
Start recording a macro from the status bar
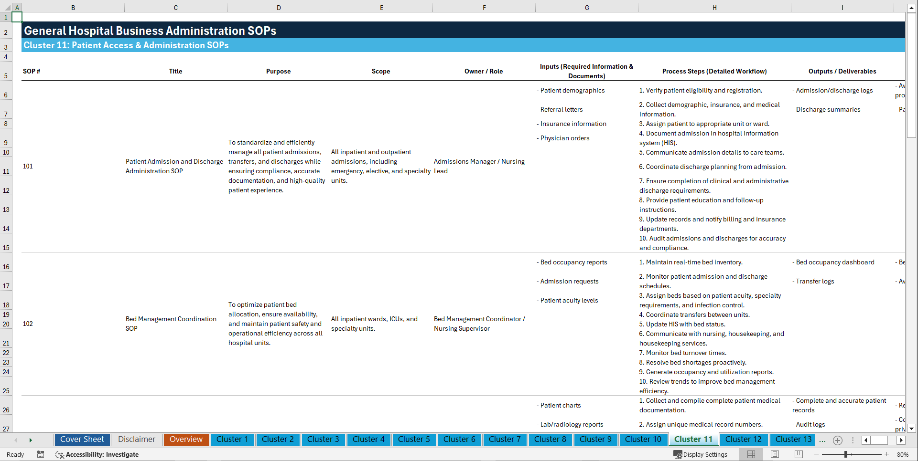coord(41,454)
